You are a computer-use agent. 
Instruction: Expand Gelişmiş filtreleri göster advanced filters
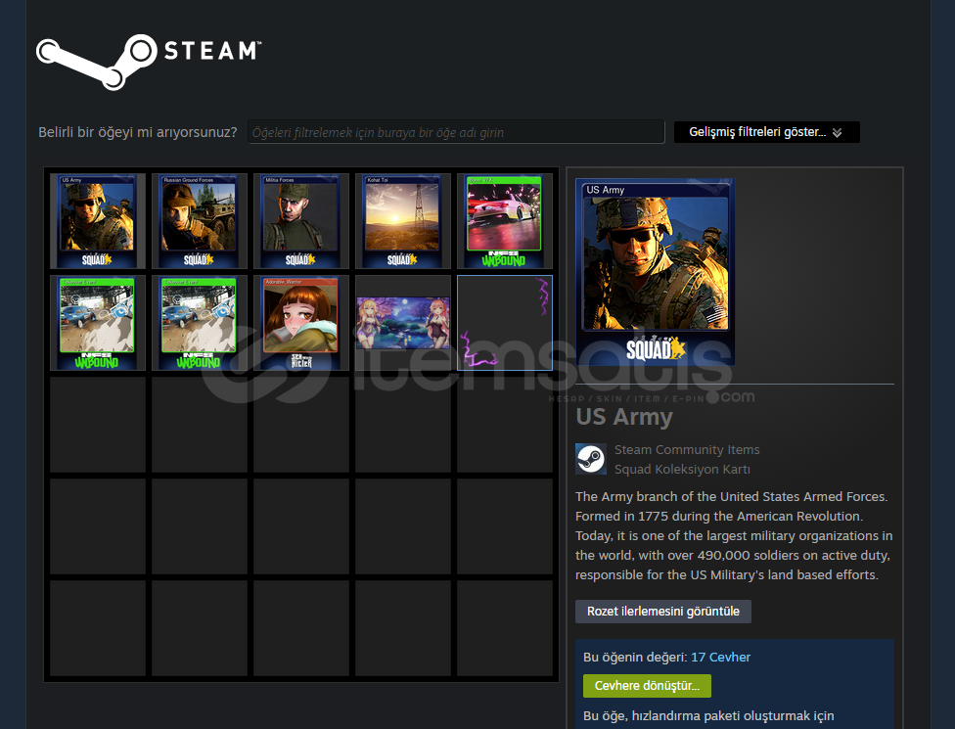click(x=767, y=132)
